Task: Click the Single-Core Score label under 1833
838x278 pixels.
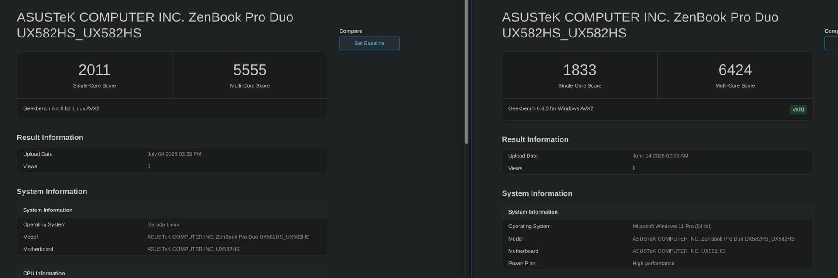Action: tap(580, 85)
